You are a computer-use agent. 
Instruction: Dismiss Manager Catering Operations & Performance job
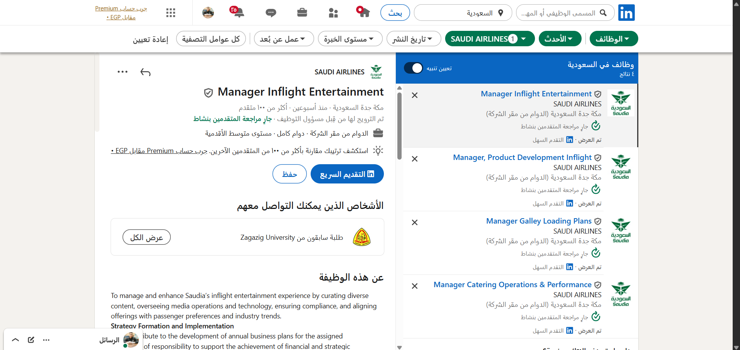415,286
